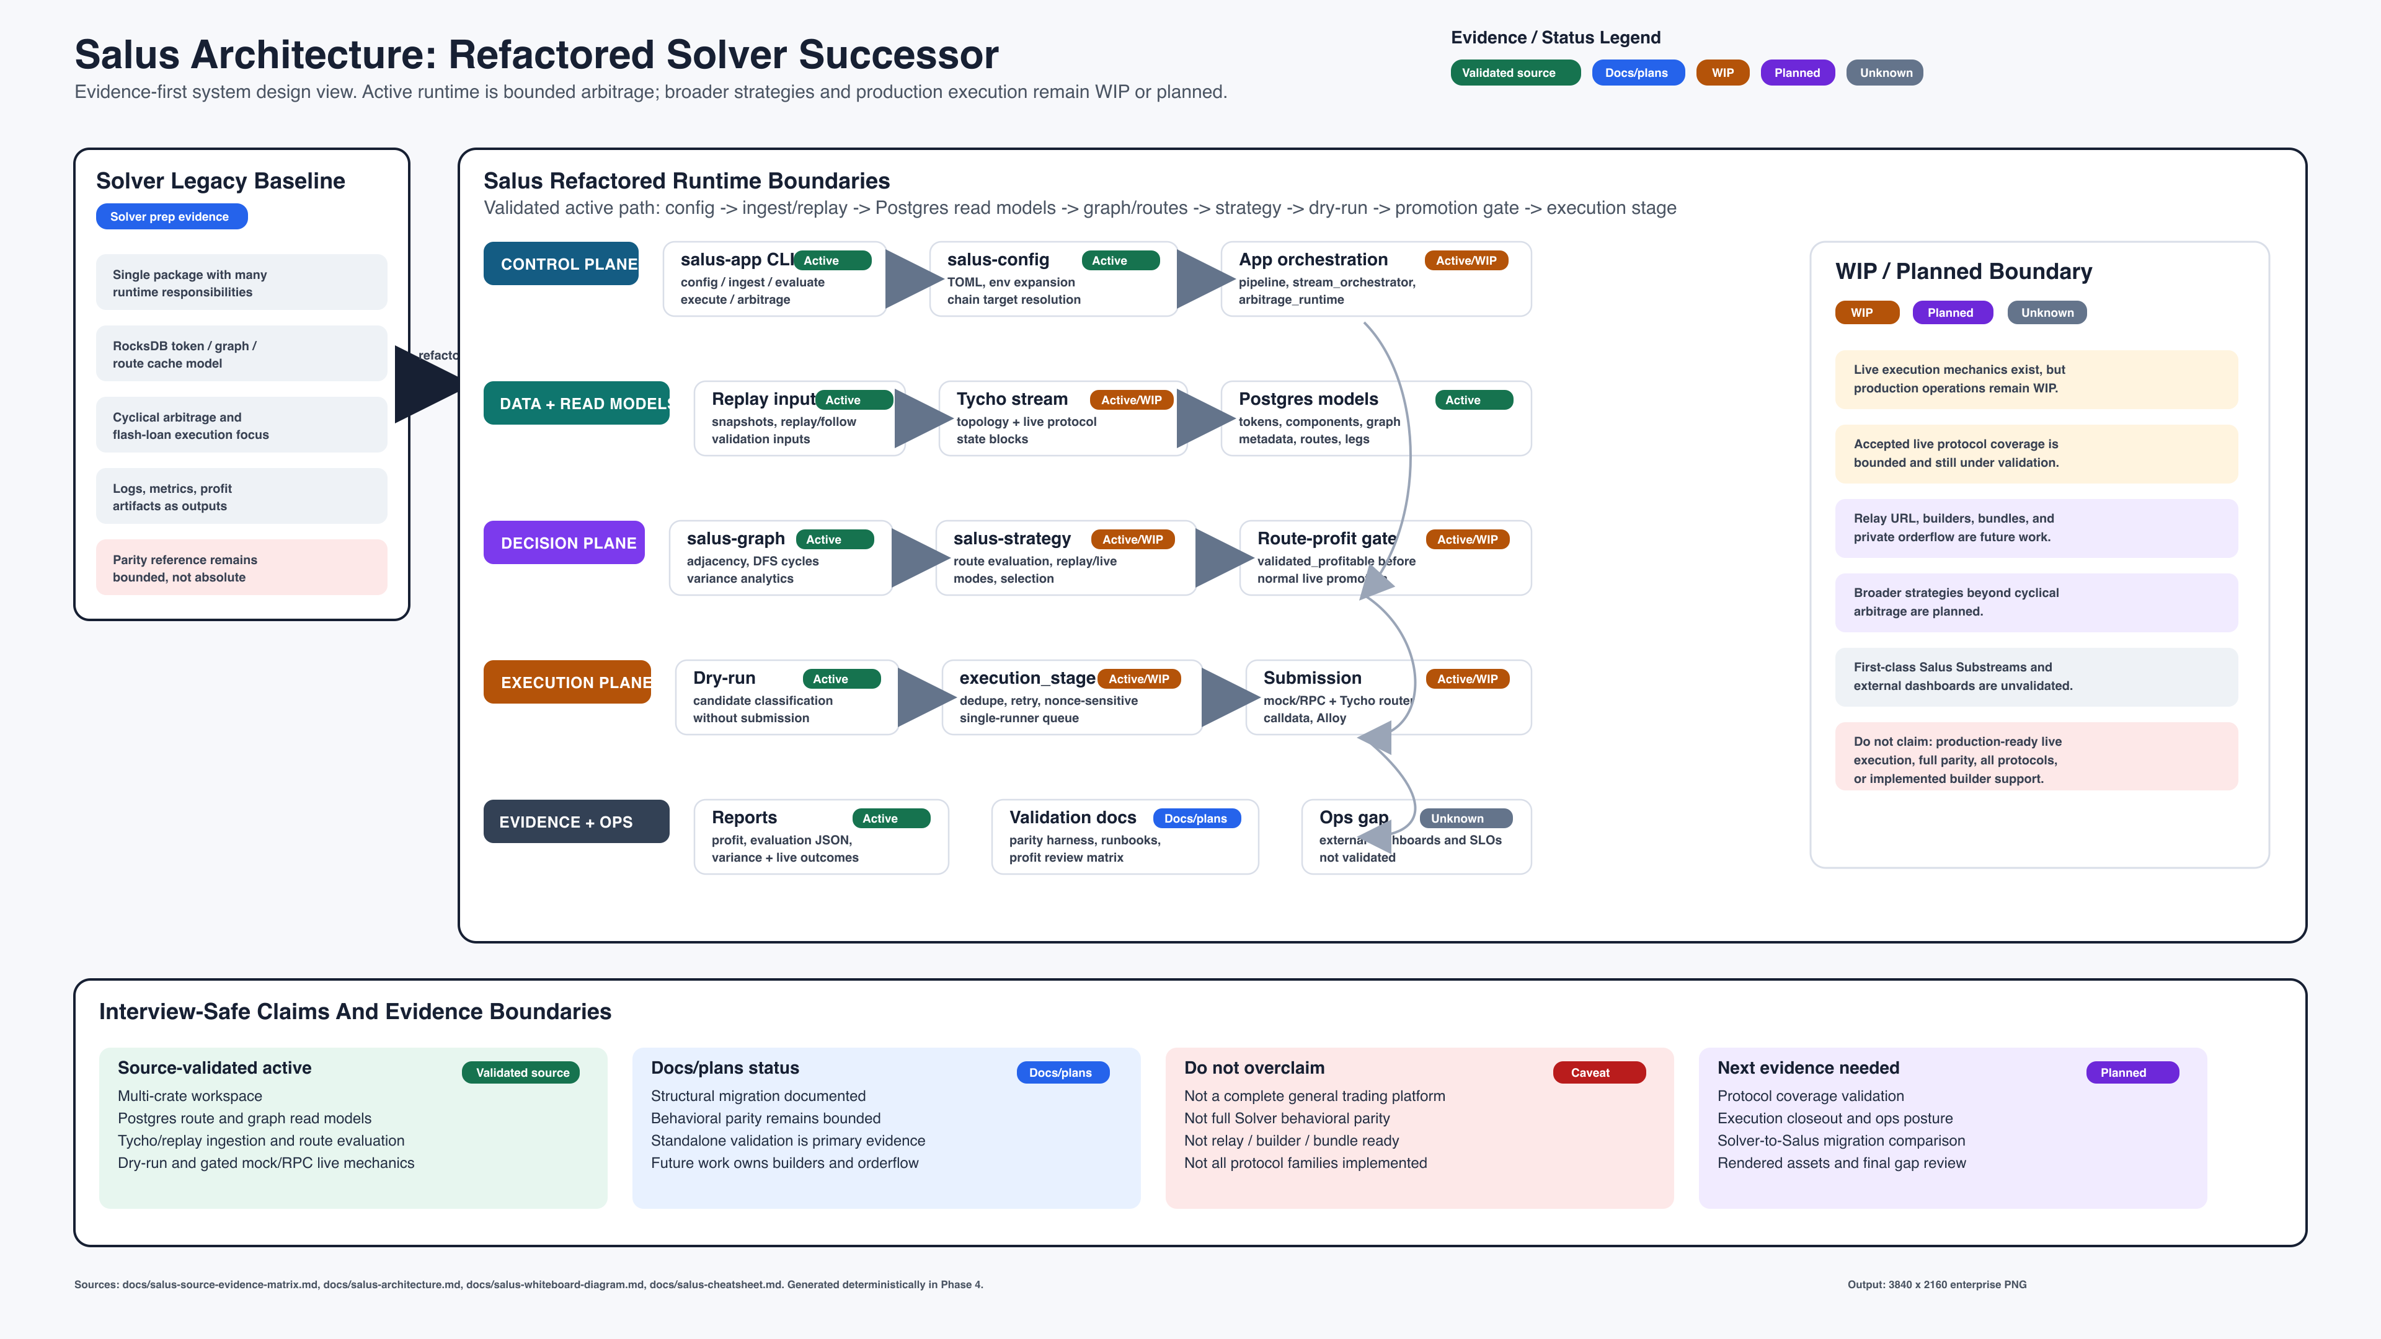Click the EXECUTION PLANE label

pos(567,682)
